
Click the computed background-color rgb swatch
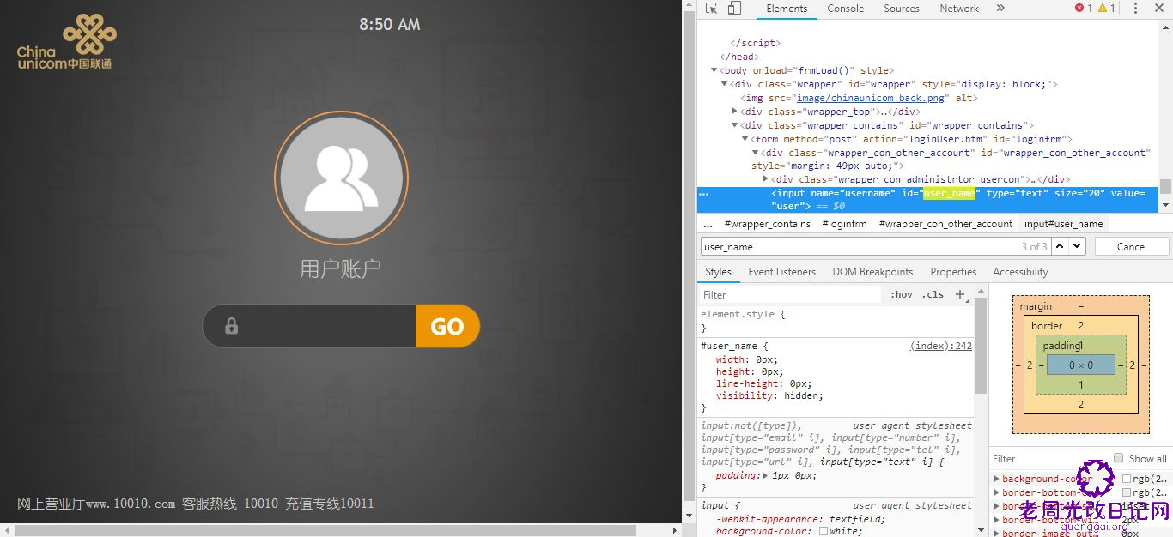click(x=1127, y=479)
